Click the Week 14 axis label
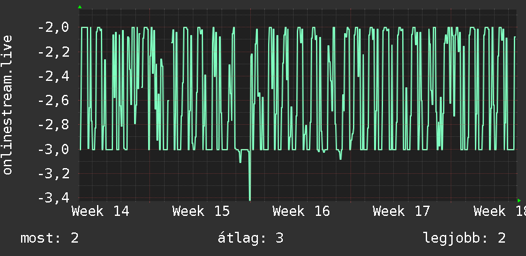Image resolution: width=526 pixels, height=256 pixels. pyautogui.click(x=100, y=211)
